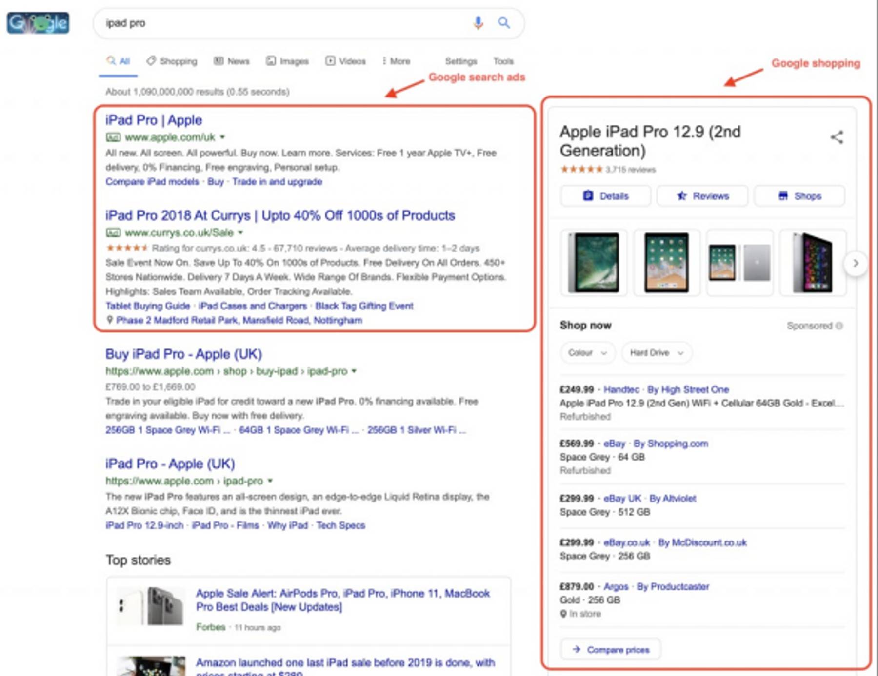This screenshot has height=676, width=878.
Task: Open the iPad Pro 2018 At Currys ad
Action: [x=280, y=215]
